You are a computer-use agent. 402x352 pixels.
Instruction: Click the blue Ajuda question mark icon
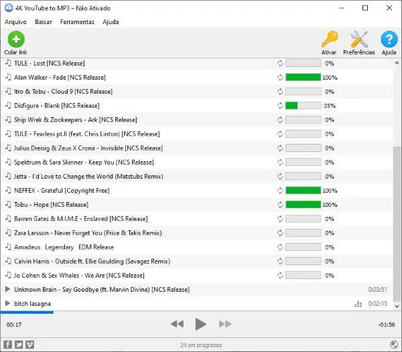click(389, 39)
